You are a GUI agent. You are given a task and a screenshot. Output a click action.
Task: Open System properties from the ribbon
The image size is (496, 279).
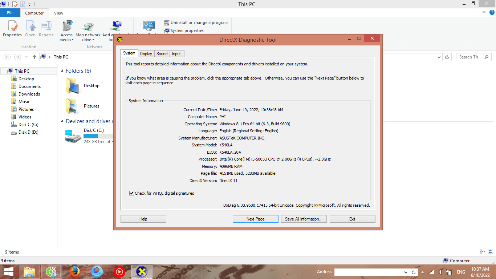tap(184, 31)
